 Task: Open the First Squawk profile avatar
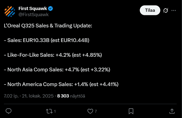point(9,11)
